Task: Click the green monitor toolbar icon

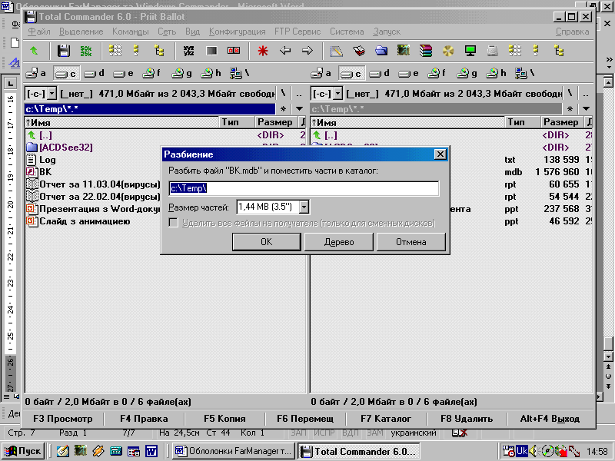Action: [x=470, y=51]
